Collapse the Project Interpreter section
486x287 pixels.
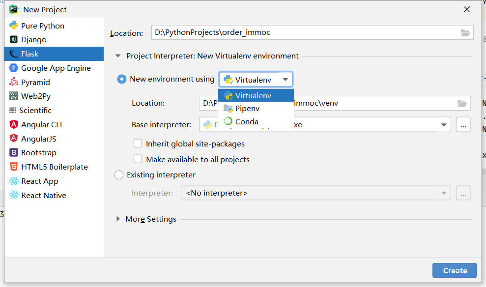[x=118, y=56]
